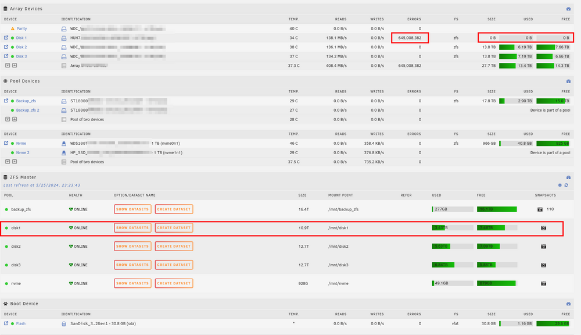This screenshot has width=581, height=335.
Task: Create a dataset in the disk1 pool
Action: coord(174,228)
